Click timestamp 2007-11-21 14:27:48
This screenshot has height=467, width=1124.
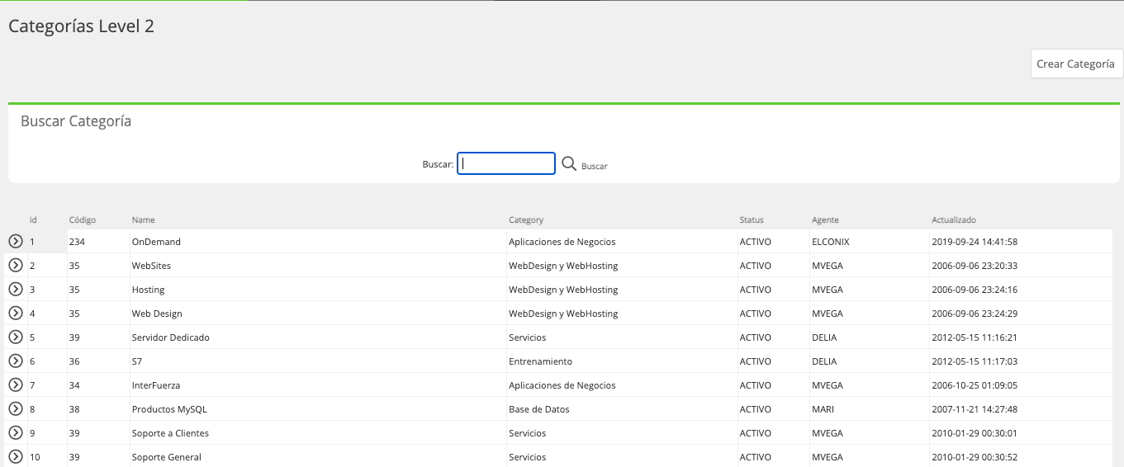(x=974, y=409)
